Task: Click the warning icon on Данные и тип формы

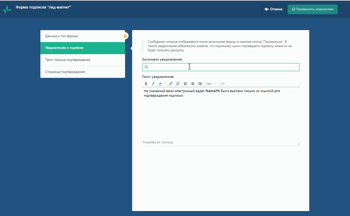Action: tap(125, 36)
